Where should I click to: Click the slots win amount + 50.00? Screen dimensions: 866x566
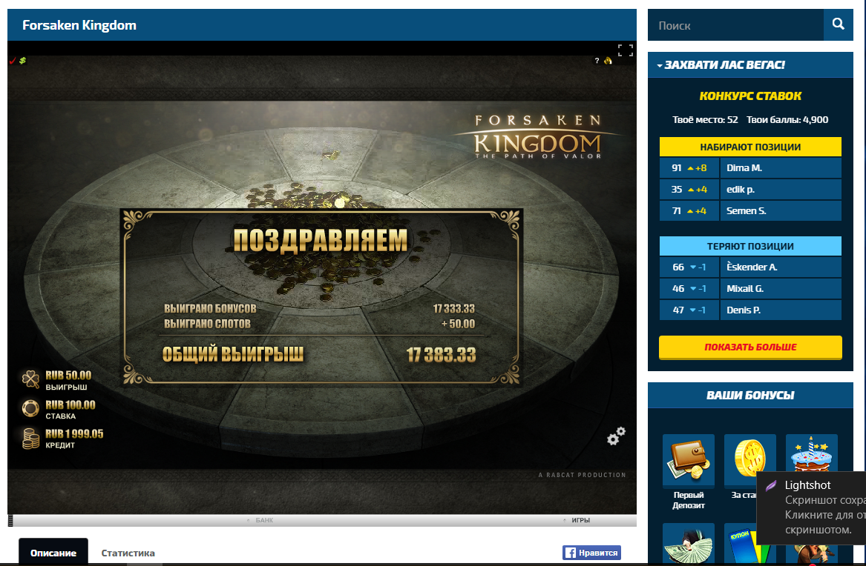[458, 324]
